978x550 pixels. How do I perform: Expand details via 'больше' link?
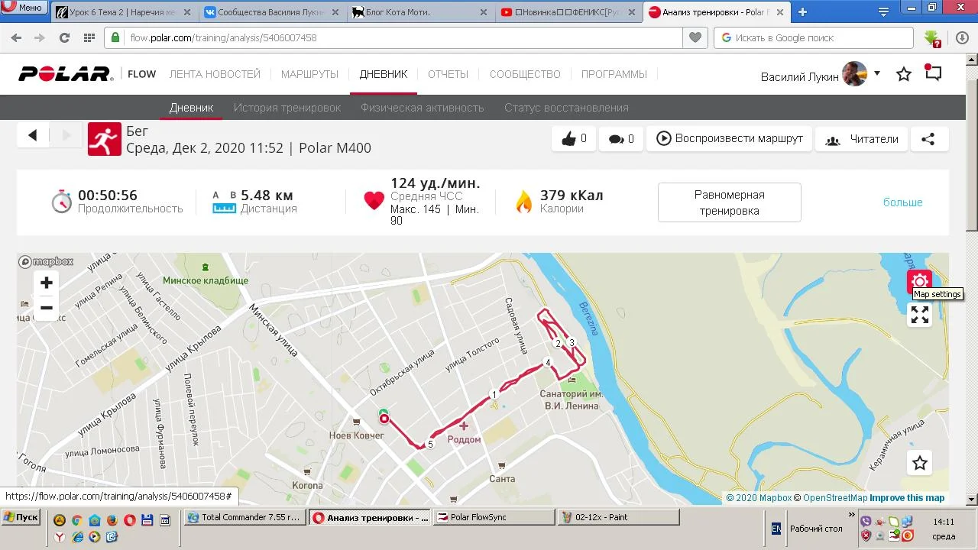click(x=902, y=202)
